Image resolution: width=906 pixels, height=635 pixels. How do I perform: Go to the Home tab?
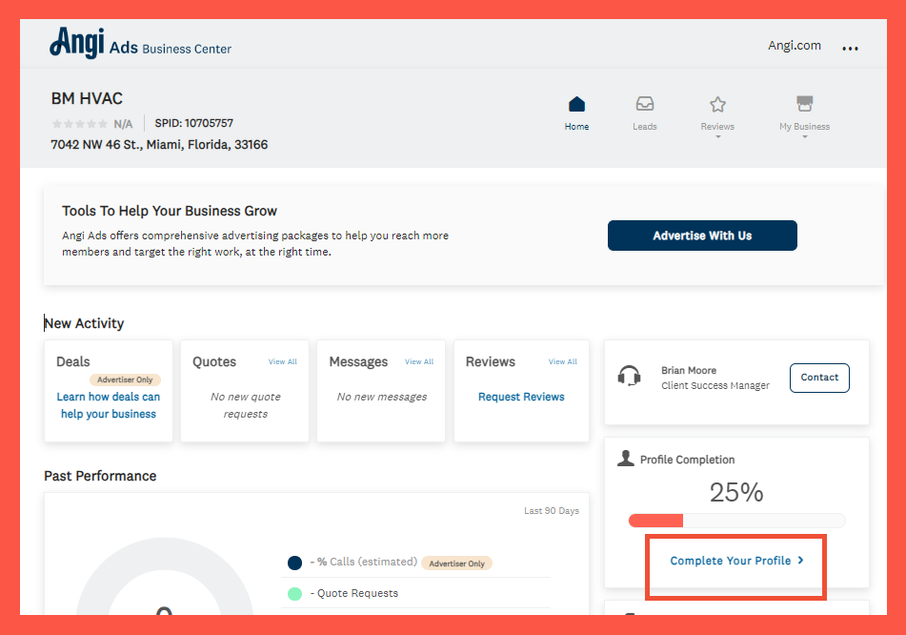click(576, 127)
